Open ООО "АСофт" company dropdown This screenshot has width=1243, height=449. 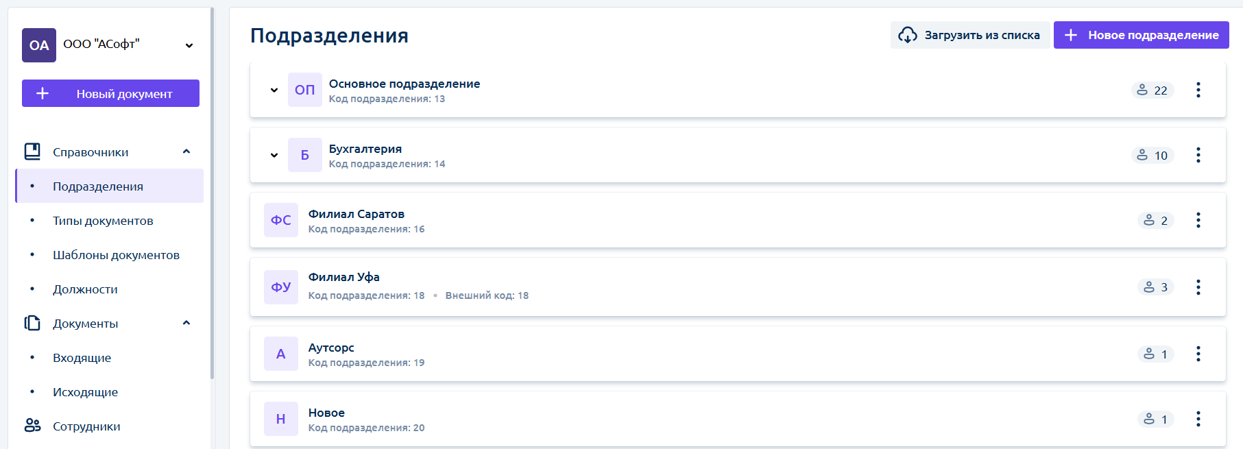pyautogui.click(x=189, y=45)
